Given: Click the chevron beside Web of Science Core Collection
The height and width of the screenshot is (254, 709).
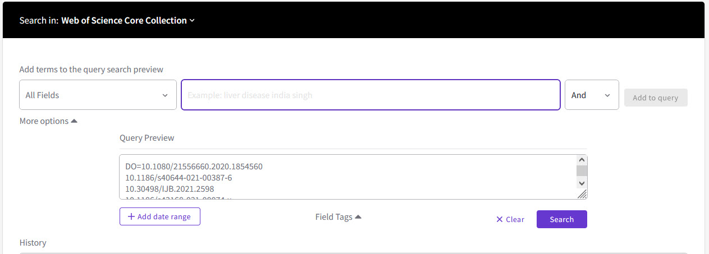Looking at the screenshot, I should (192, 21).
